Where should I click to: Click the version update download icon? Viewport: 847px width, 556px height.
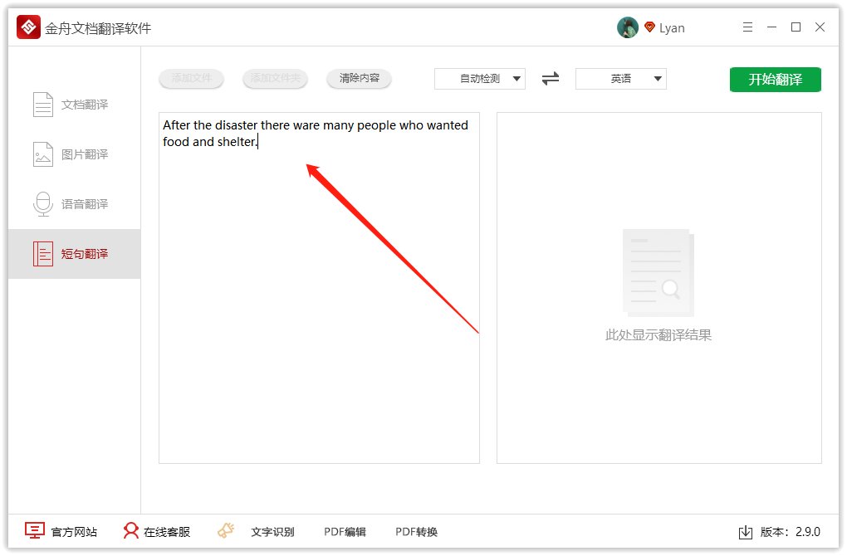click(x=746, y=532)
